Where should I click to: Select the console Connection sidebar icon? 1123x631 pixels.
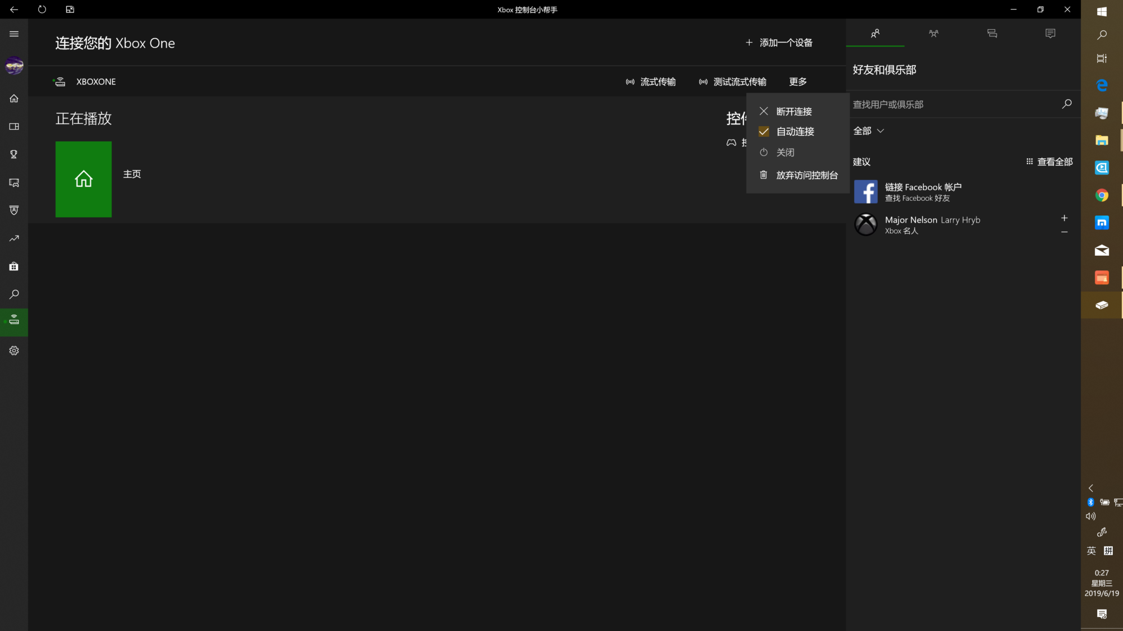(14, 322)
